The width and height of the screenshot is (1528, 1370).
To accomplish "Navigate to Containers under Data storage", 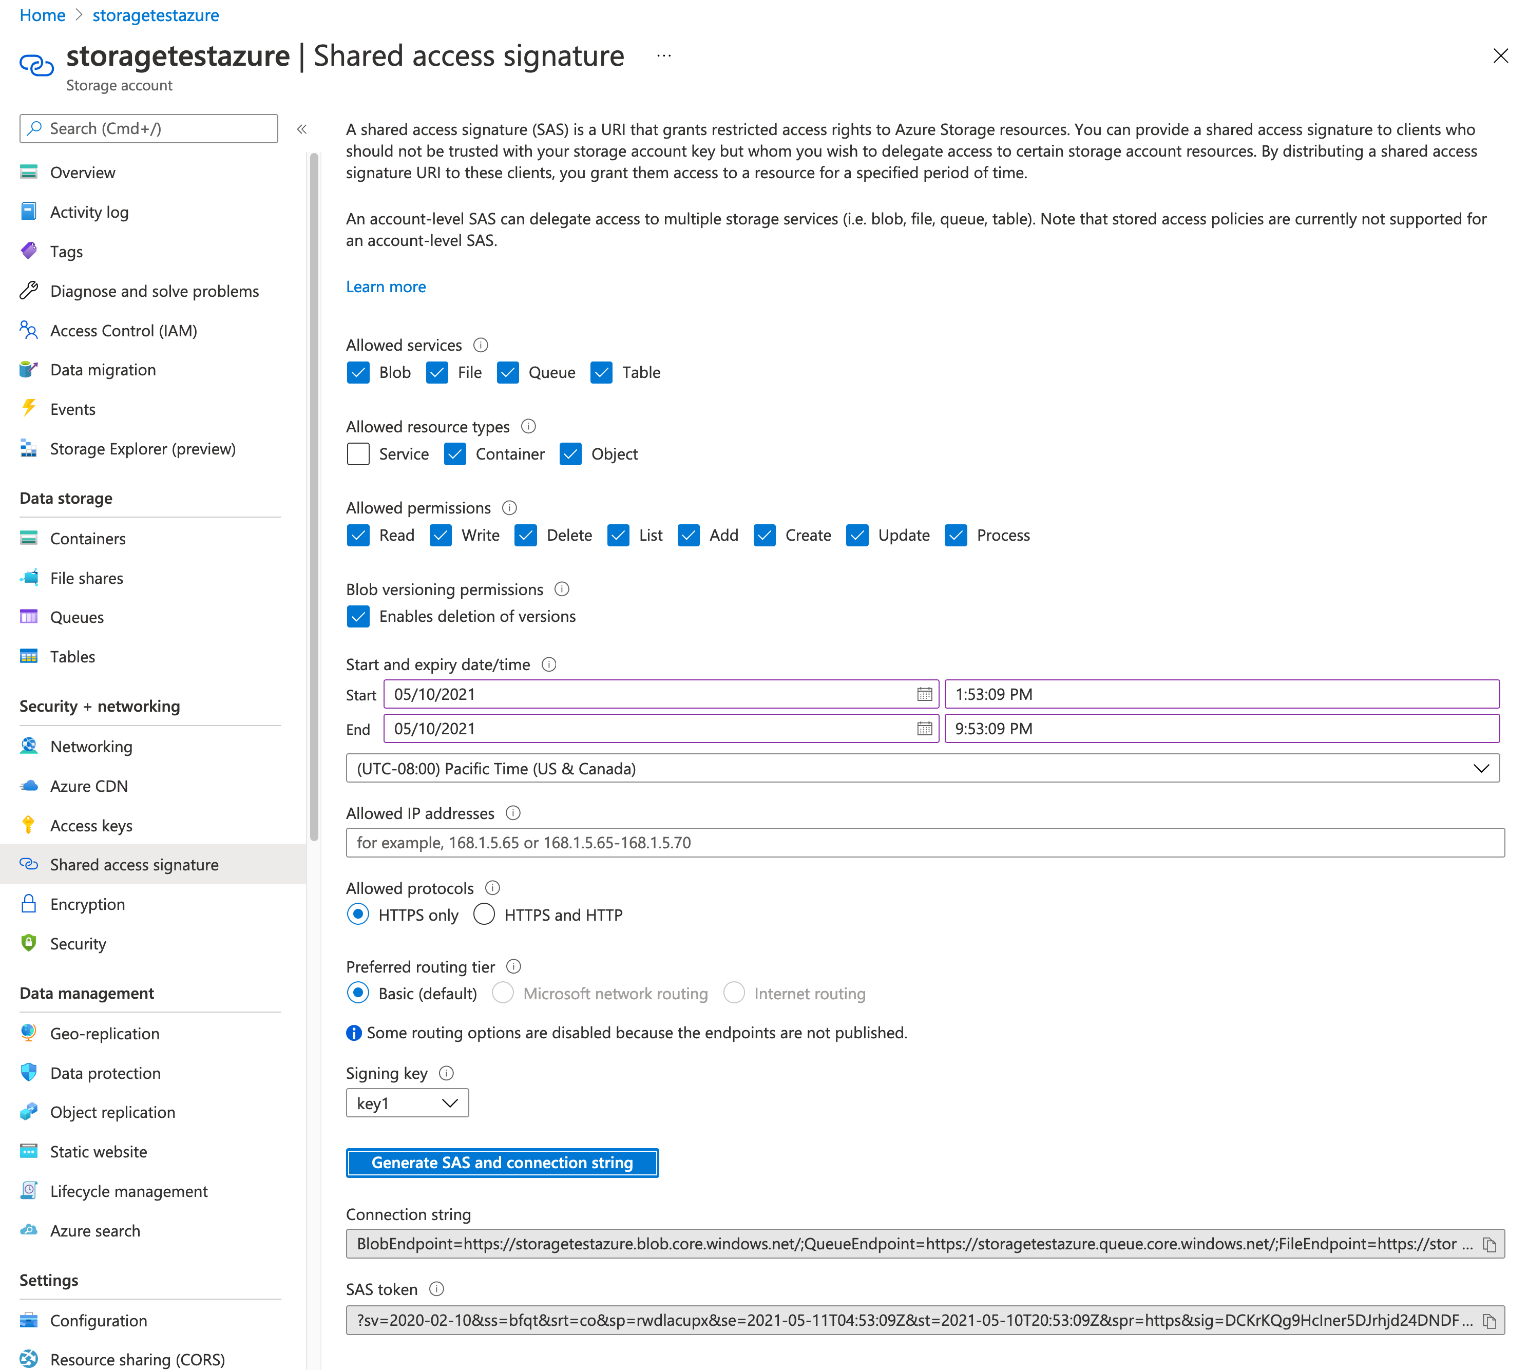I will pyautogui.click(x=87, y=538).
